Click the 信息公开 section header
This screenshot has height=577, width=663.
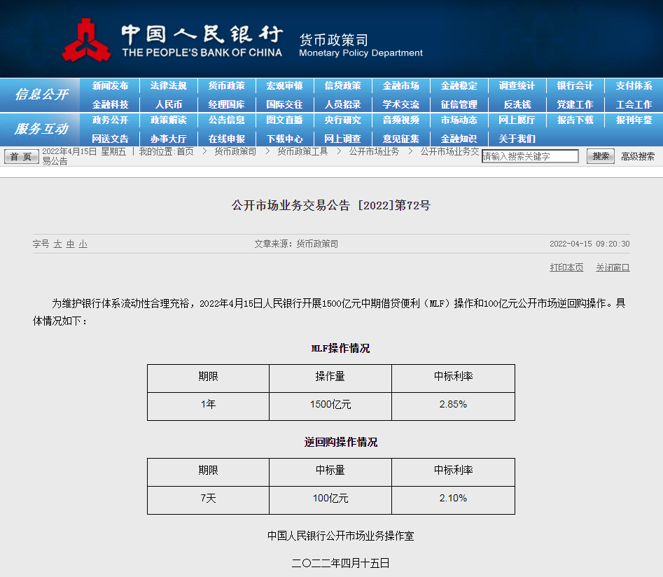(x=41, y=95)
